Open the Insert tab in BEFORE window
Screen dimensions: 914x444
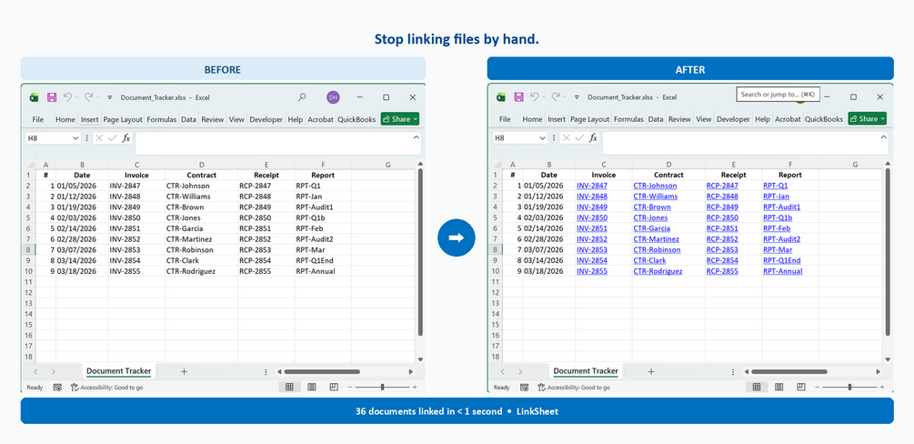click(90, 119)
